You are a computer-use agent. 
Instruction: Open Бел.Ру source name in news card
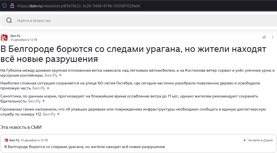14,140
